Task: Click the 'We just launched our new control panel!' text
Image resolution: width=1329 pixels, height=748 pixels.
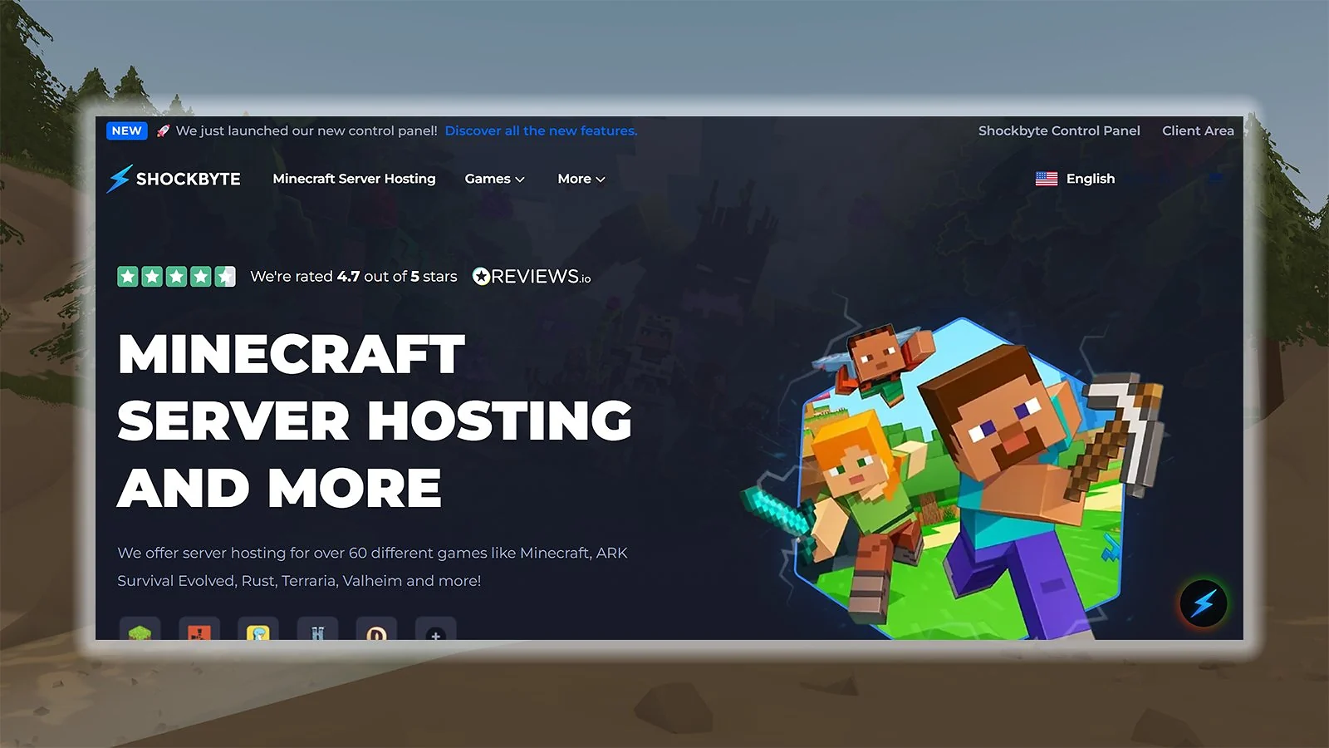Action: (x=307, y=130)
